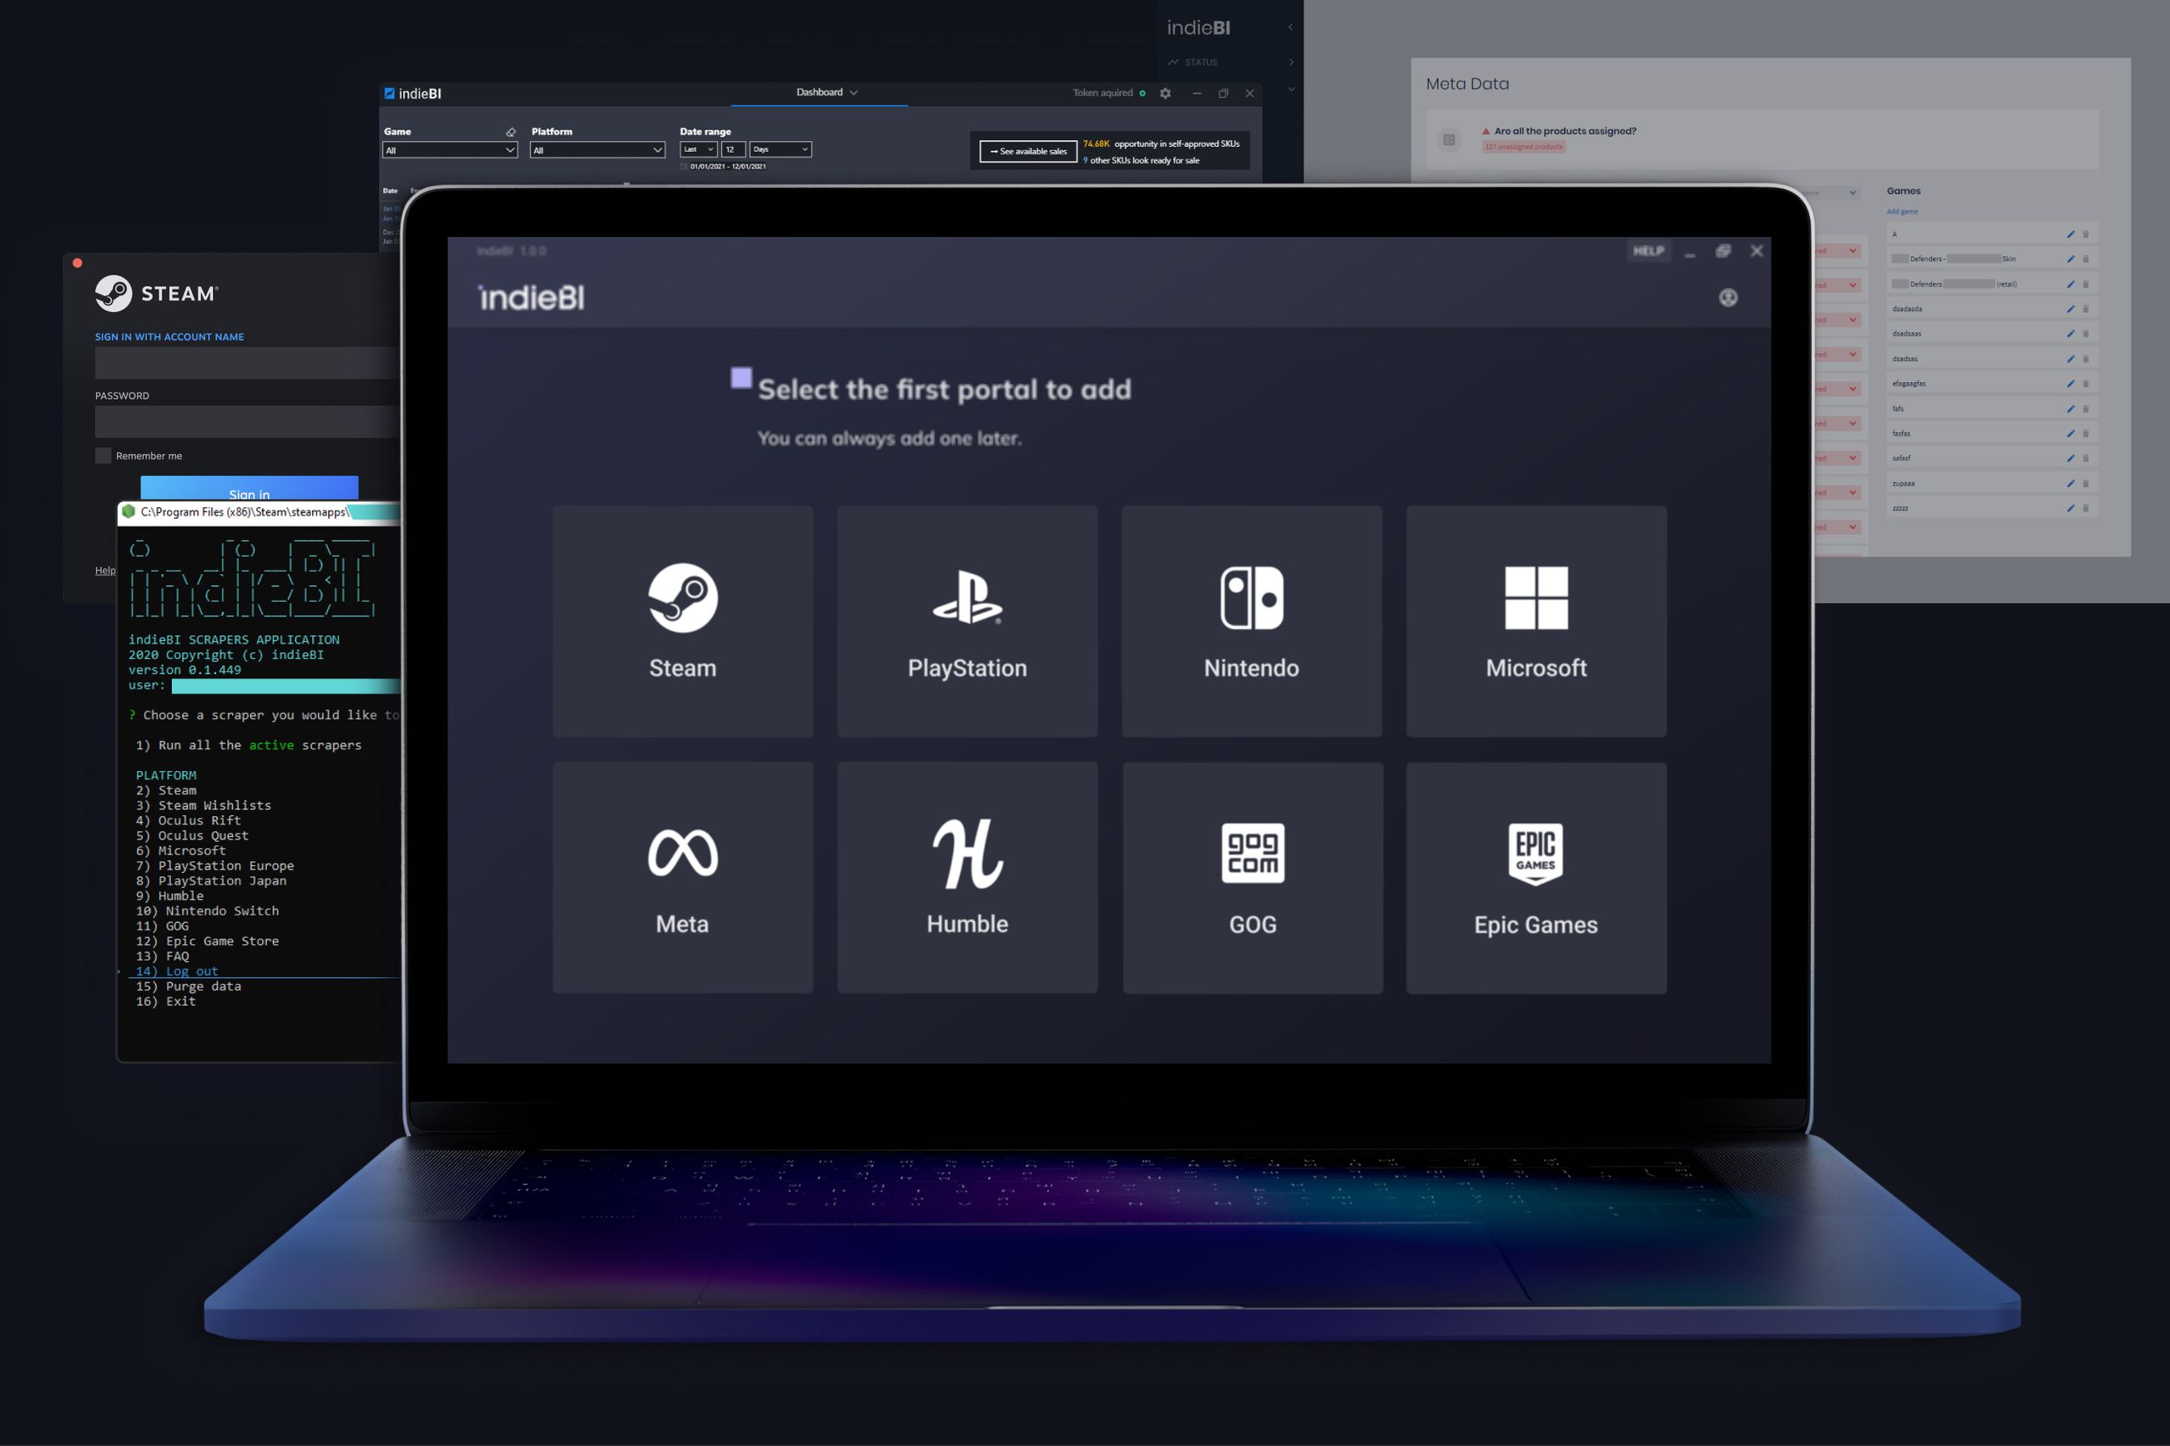Select the Nintendo portal card
This screenshot has height=1446, width=2170.
point(1251,621)
